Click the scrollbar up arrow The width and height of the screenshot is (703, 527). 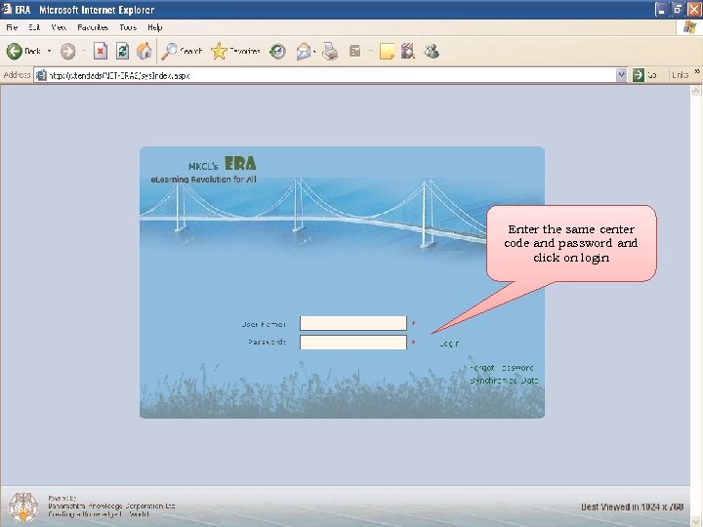pos(695,91)
